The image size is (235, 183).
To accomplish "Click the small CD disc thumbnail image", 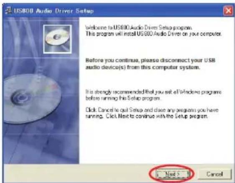I will (57, 39).
